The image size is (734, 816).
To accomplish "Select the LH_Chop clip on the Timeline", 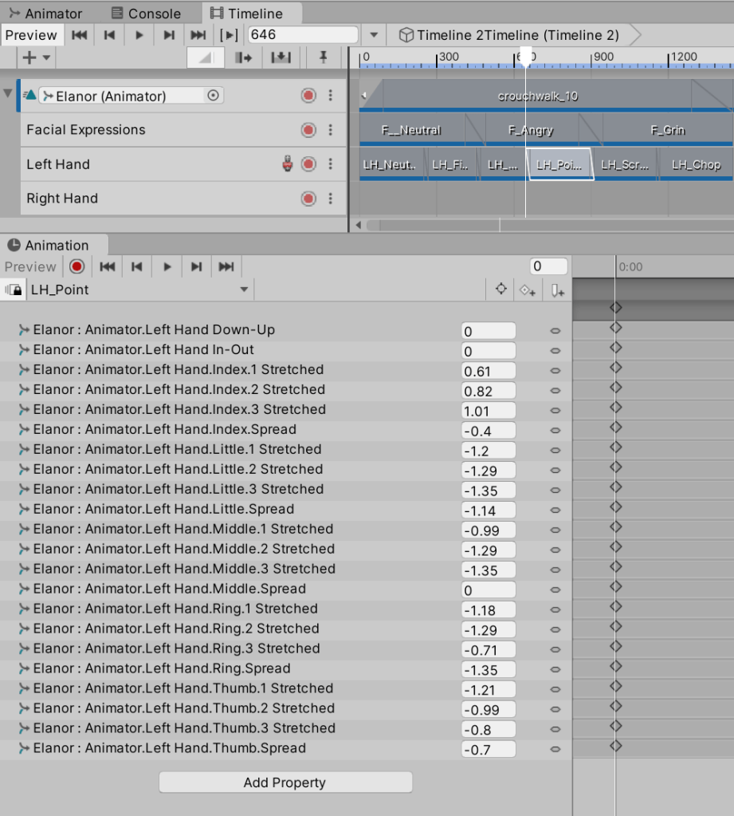I will [695, 165].
